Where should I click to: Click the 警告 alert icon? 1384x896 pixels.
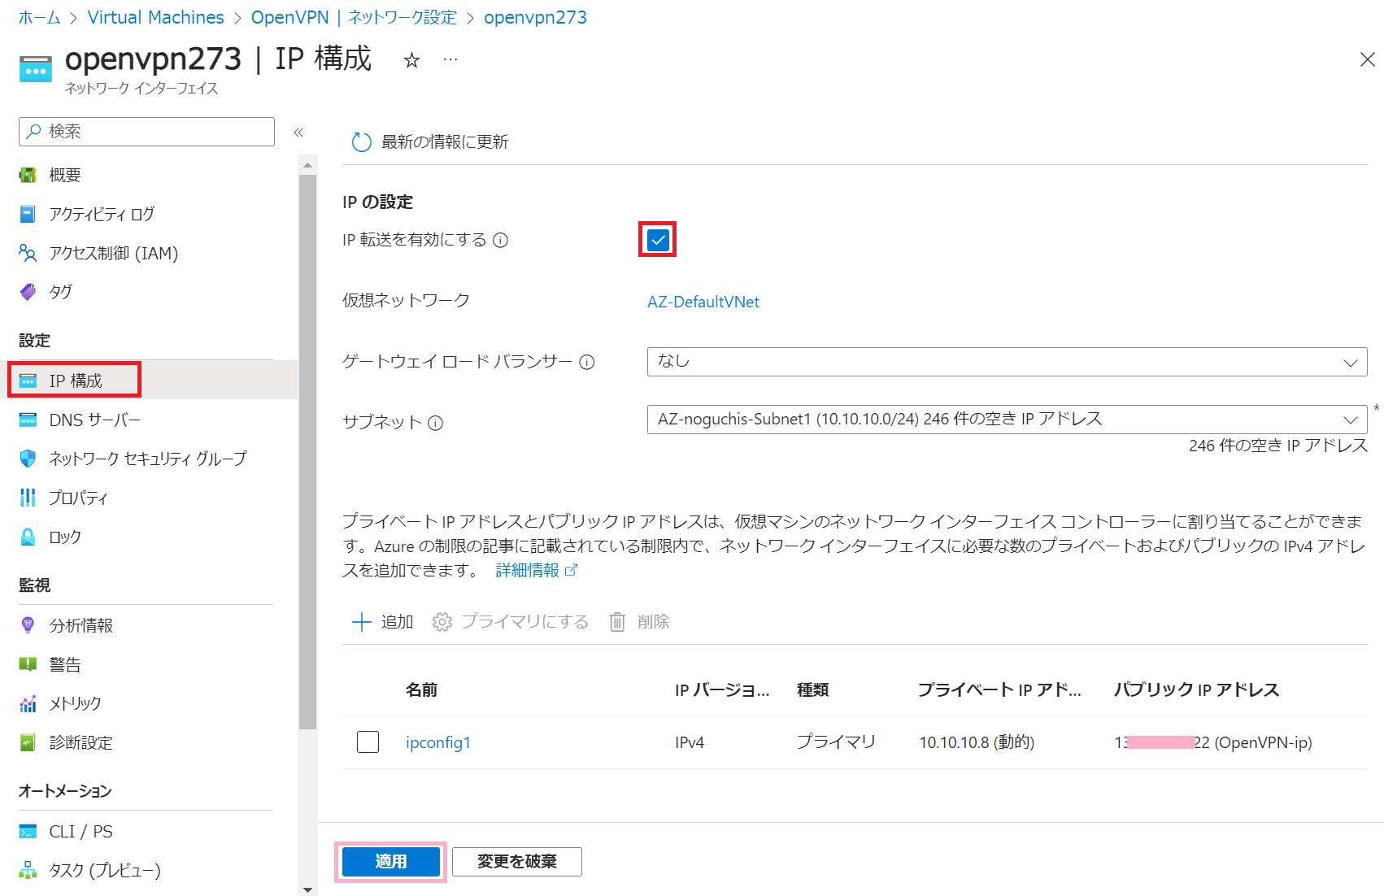tap(28, 664)
